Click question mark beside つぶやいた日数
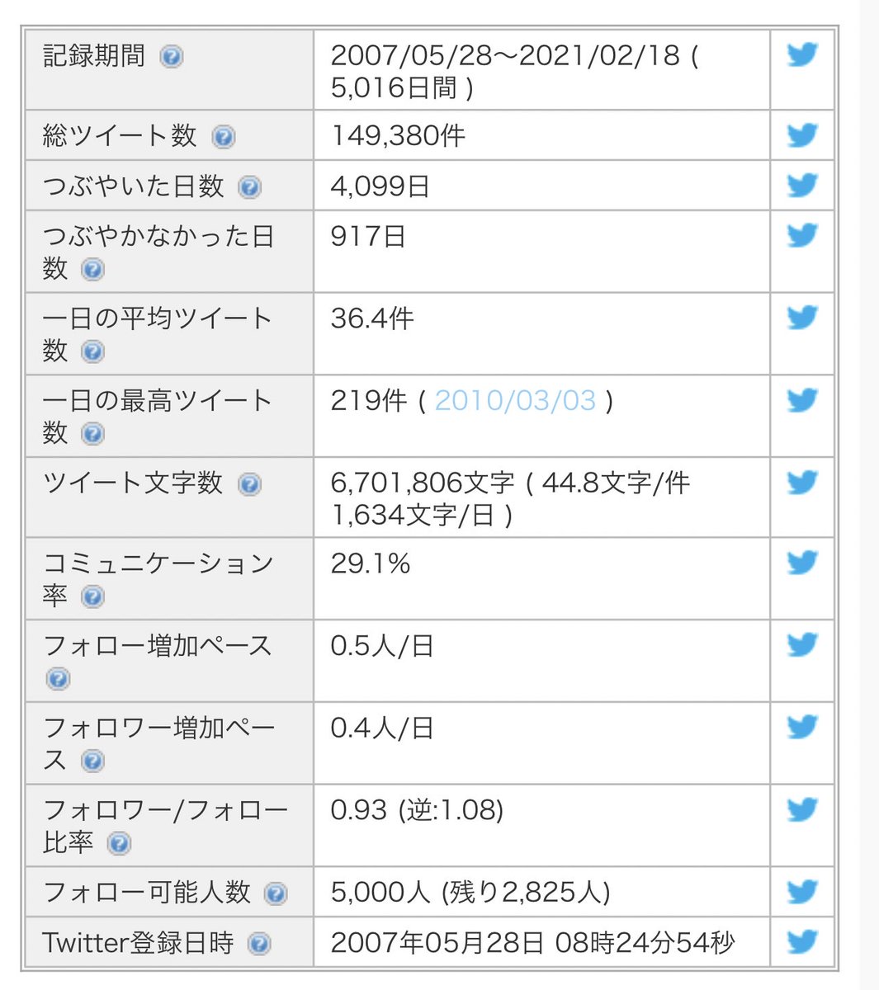 pos(249,187)
